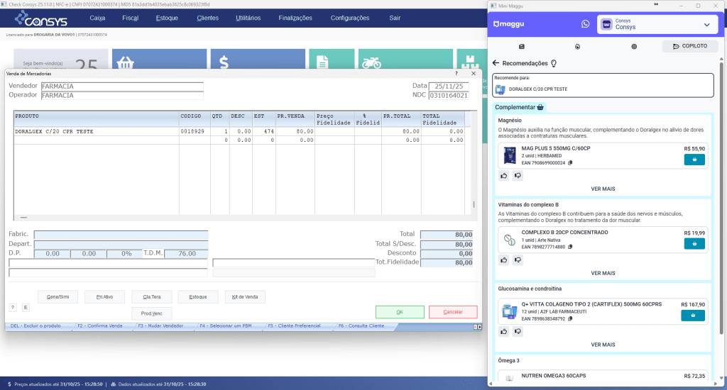Thumbs up the Magnésio recommendation

(503, 175)
